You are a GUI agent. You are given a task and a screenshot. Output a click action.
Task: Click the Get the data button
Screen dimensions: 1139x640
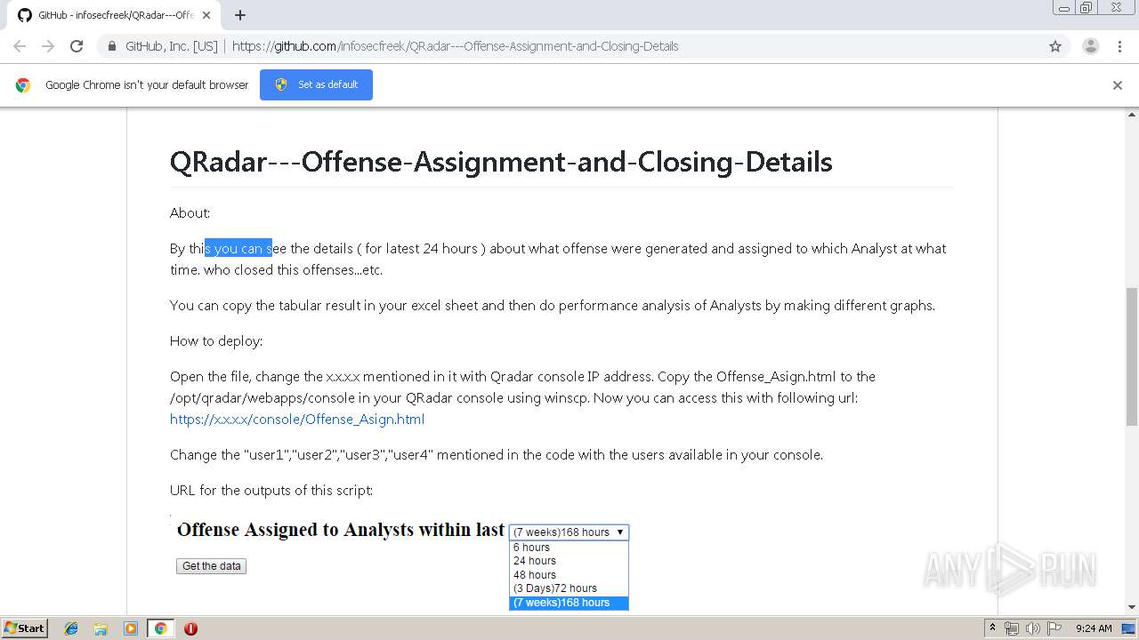(x=211, y=566)
